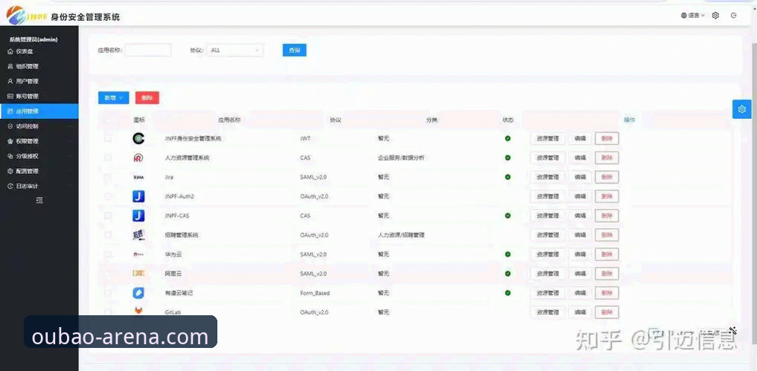The width and height of the screenshot is (757, 371).
Task: Click the red 删除 batch delete button
Action: coord(147,98)
